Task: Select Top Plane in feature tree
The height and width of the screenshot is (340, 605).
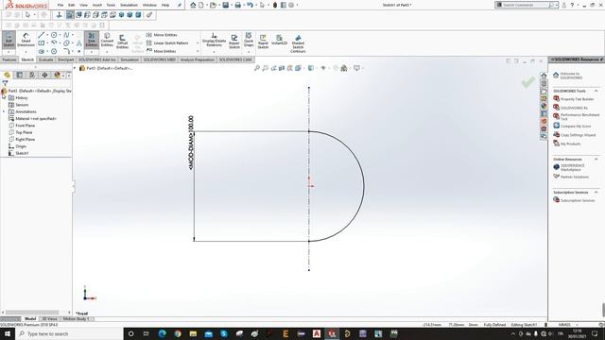Action: [21, 132]
